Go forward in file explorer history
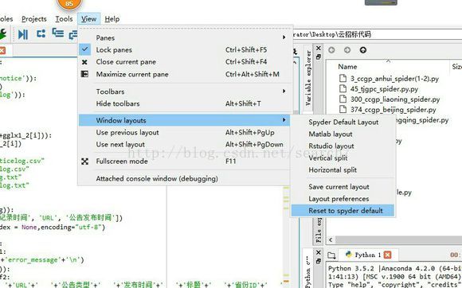 347,50
